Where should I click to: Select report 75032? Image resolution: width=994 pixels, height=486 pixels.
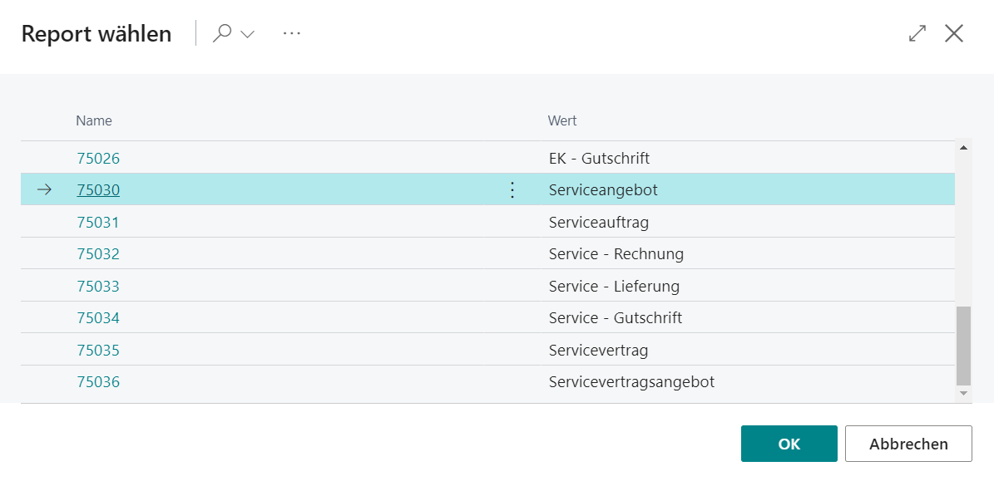[x=98, y=254]
